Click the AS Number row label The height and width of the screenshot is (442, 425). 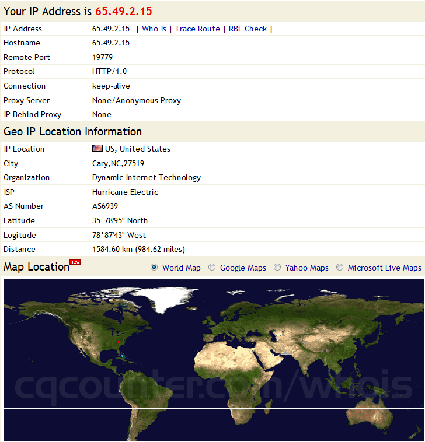pyautogui.click(x=24, y=206)
